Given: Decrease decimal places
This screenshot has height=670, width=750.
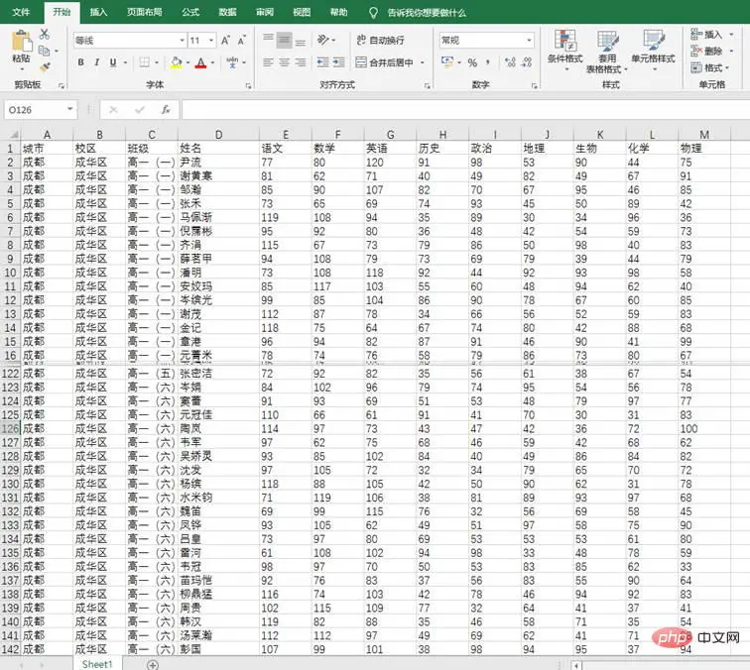Looking at the screenshot, I should tap(527, 62).
